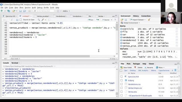Click the Create Project icon

[x=9, y=11]
